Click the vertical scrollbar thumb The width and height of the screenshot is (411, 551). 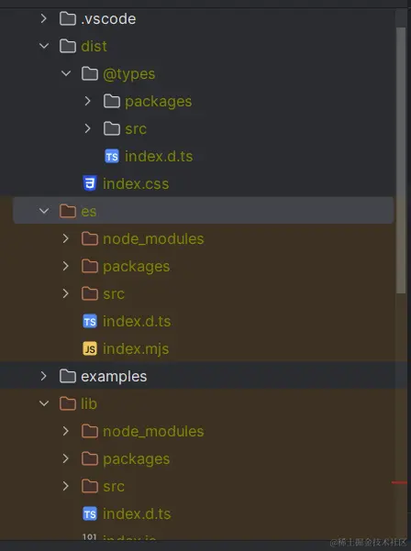pos(401,160)
